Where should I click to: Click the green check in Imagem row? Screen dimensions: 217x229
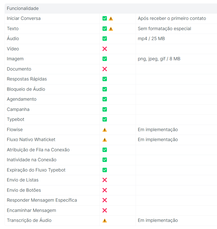point(105,59)
